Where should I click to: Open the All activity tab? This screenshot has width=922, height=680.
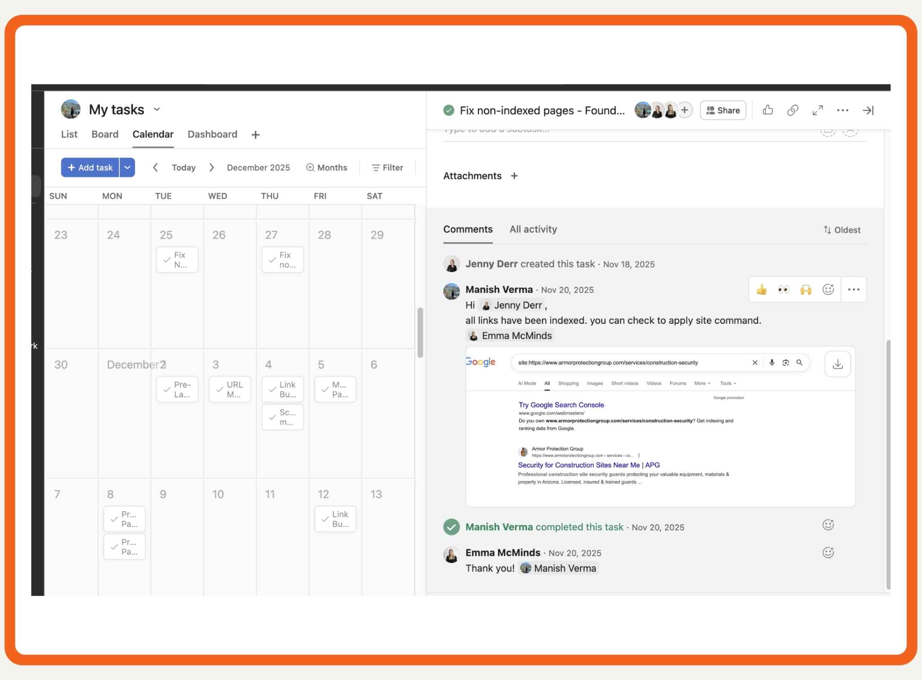tap(533, 229)
